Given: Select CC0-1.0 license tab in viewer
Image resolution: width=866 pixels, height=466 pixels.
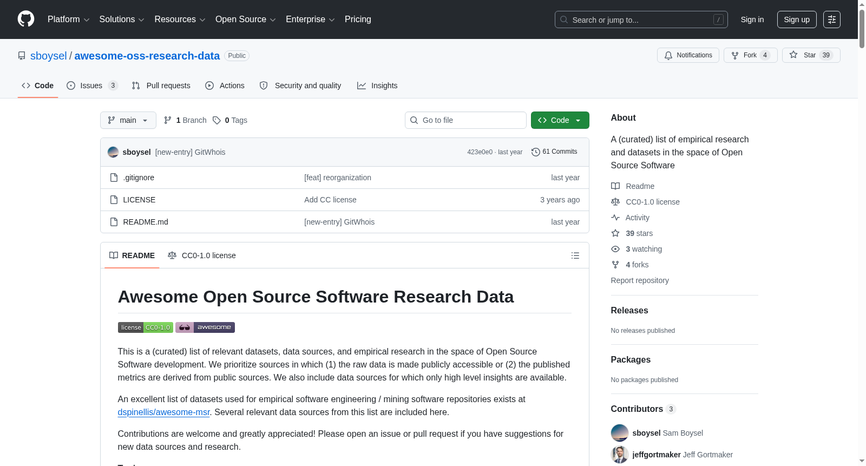Looking at the screenshot, I should click(x=202, y=255).
